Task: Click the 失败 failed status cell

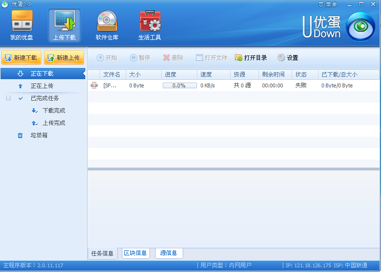Action: (301, 85)
